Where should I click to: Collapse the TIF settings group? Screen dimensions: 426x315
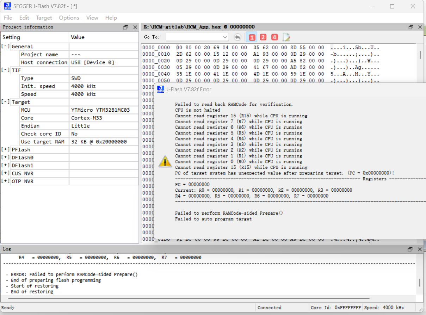click(x=5, y=70)
